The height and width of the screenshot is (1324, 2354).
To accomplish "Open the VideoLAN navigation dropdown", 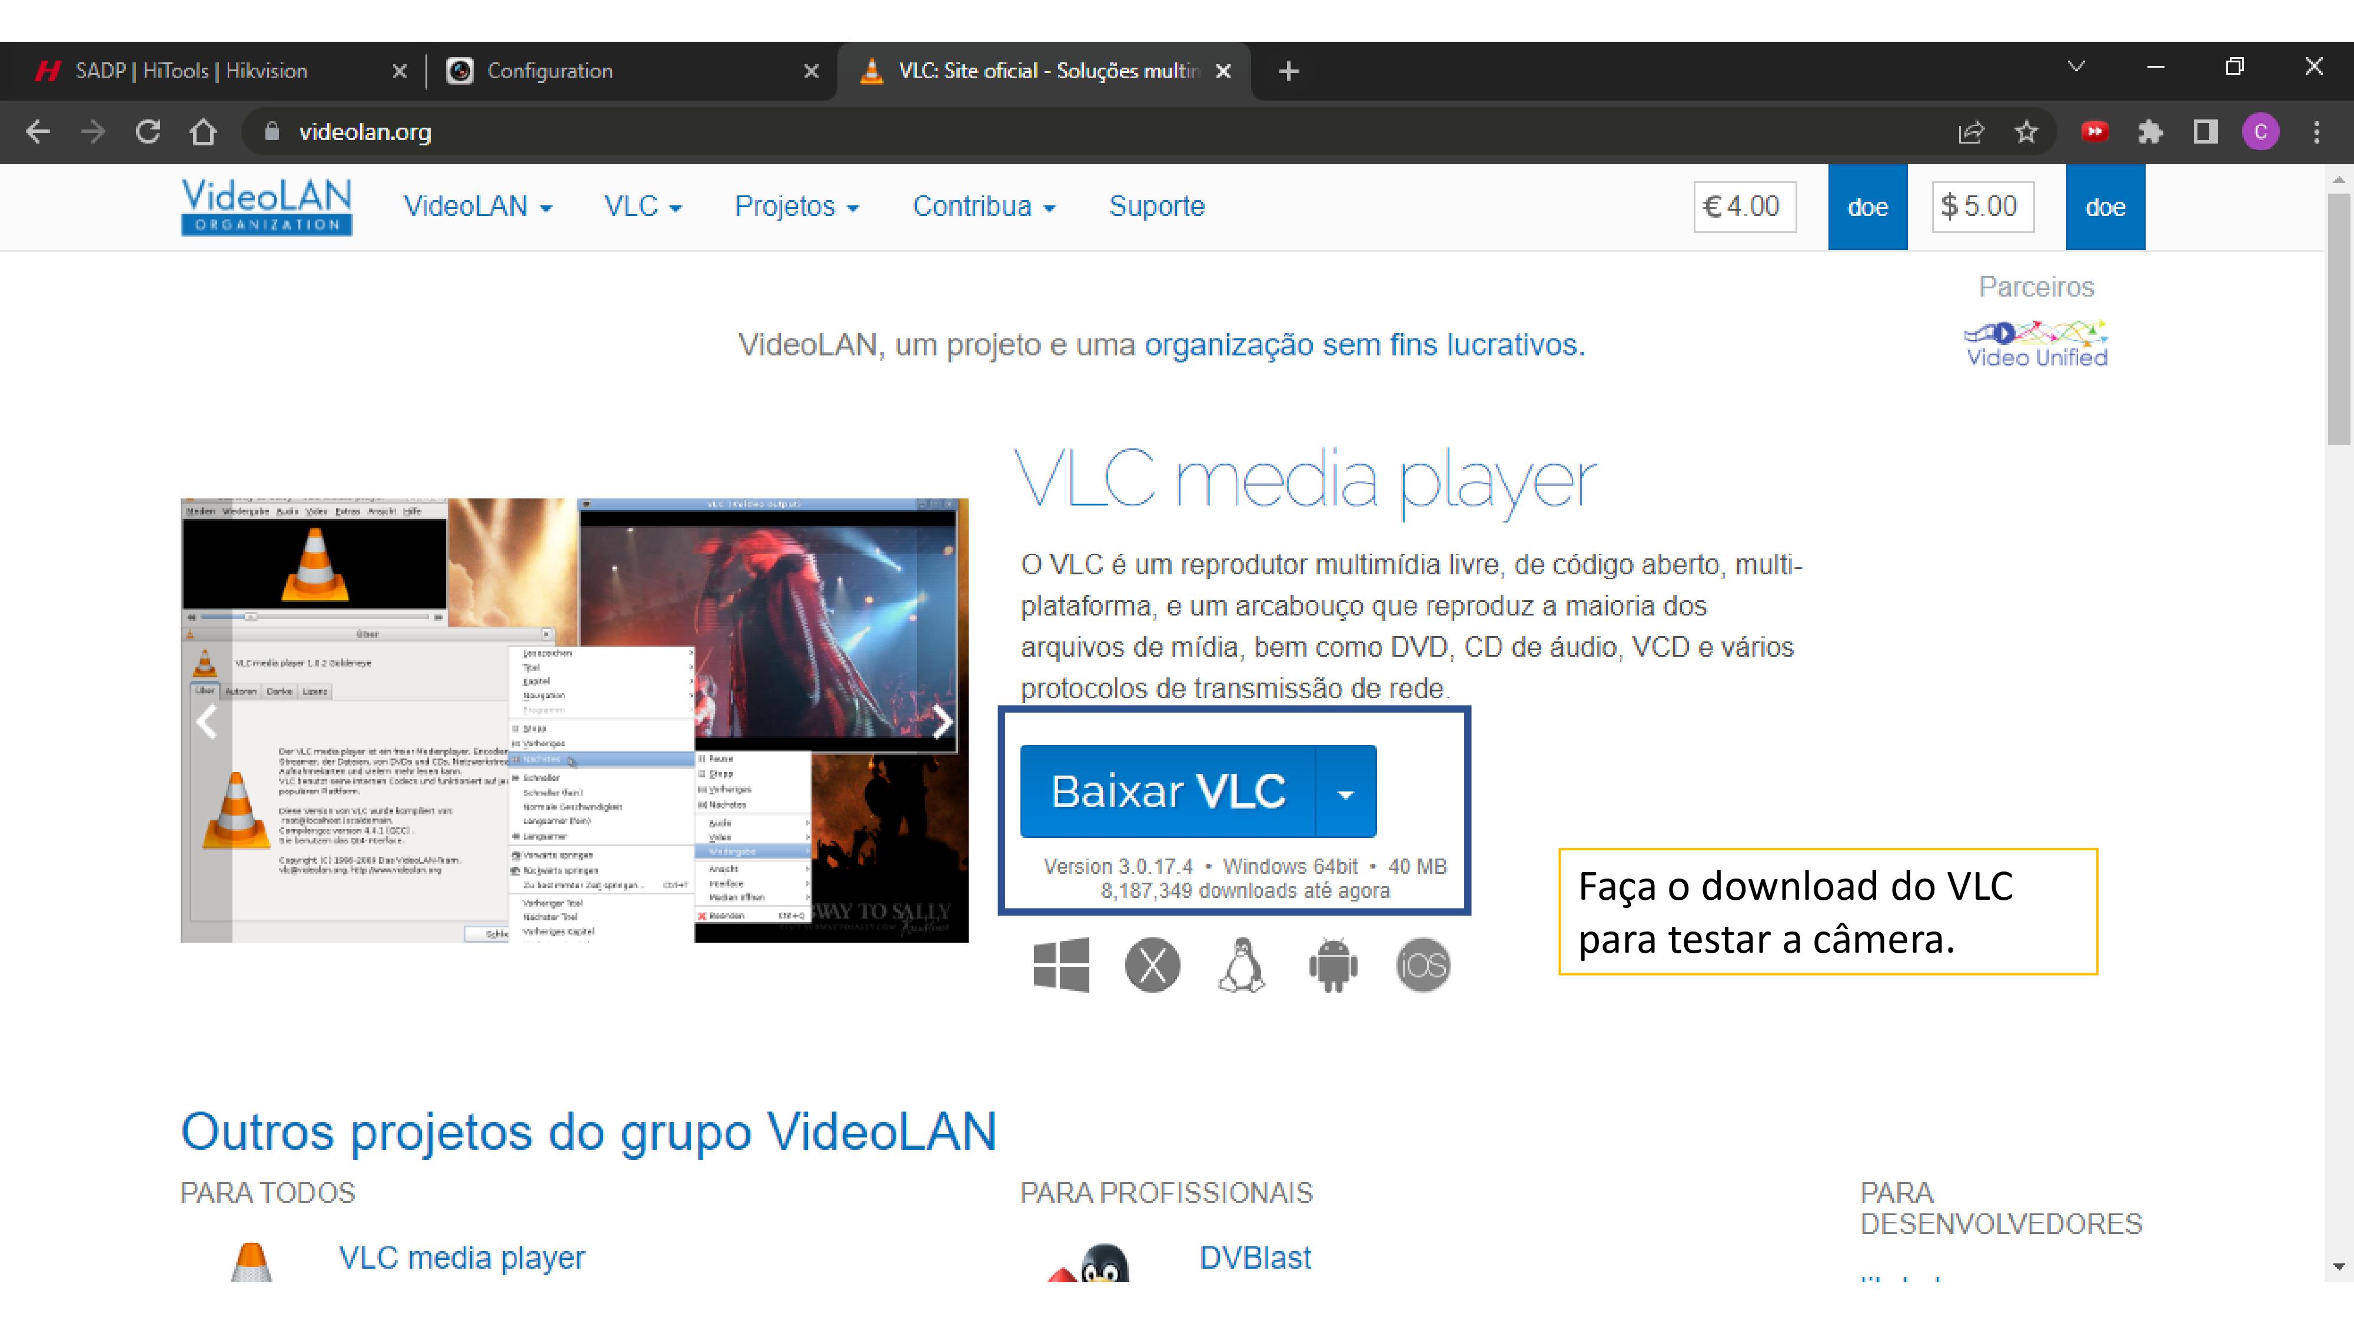I will click(x=477, y=207).
